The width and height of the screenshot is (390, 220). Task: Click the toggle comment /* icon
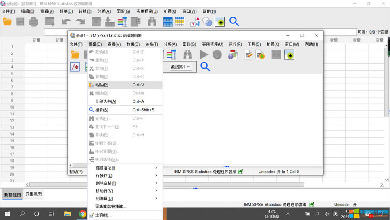[x=75, y=67]
